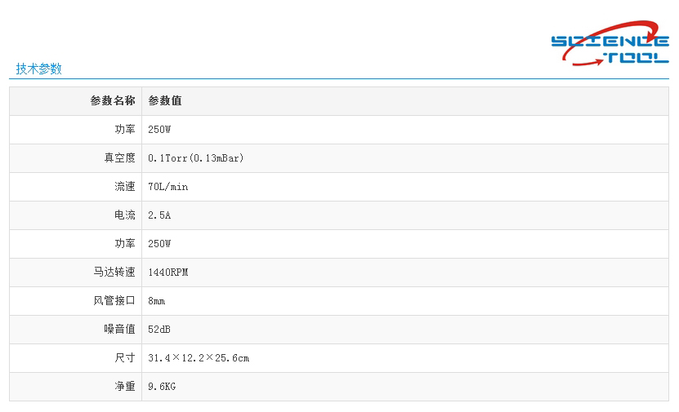Select the 马达转速 row label
The height and width of the screenshot is (412, 679).
114,272
